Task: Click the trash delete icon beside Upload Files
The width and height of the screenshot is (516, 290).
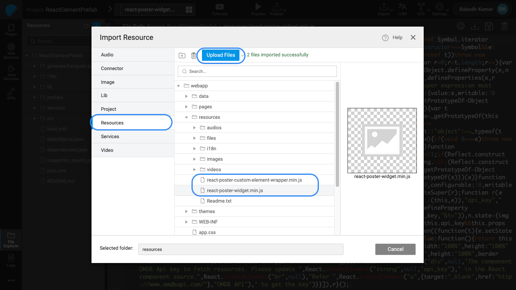Action: [x=193, y=56]
